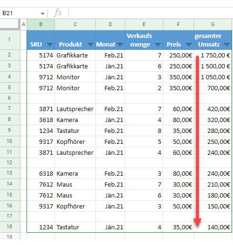Select Tastatur cell in row 18
Image resolution: width=233 pixels, height=245 pixels.
point(75,227)
